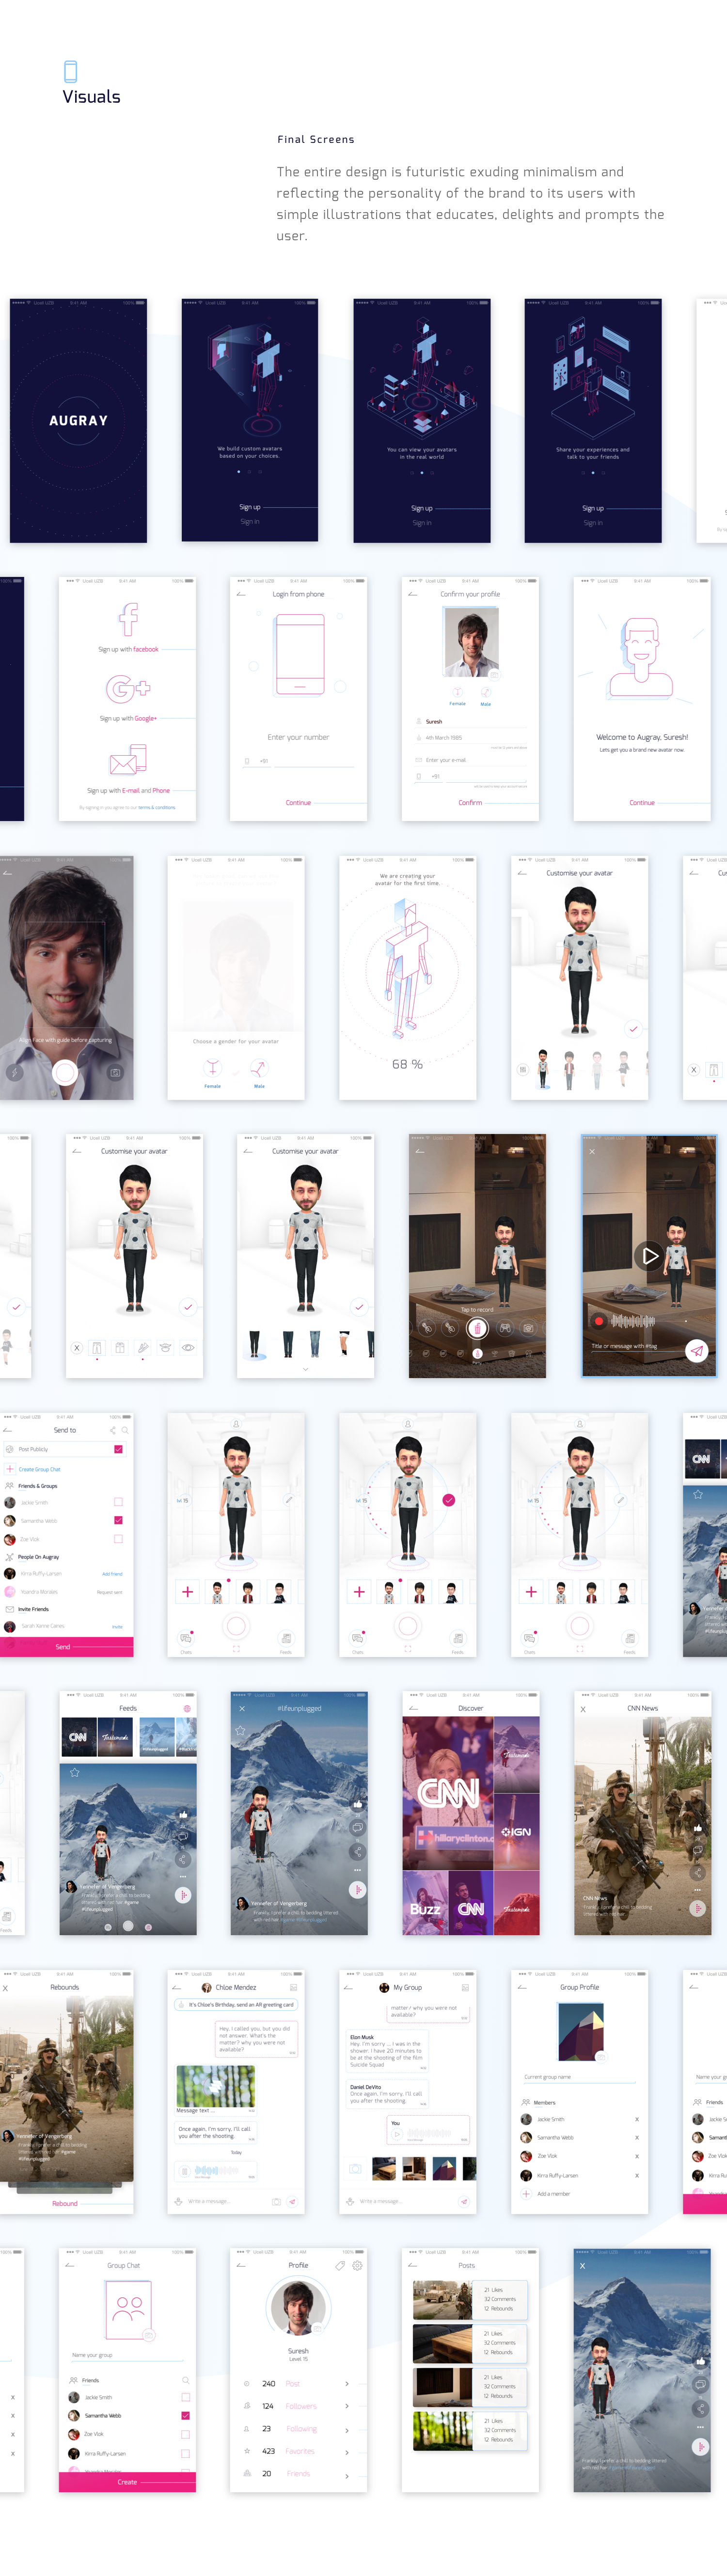727x2576 pixels.
Task: Check Jackie Smith in the Group Chat screen
Action: tap(185, 2397)
